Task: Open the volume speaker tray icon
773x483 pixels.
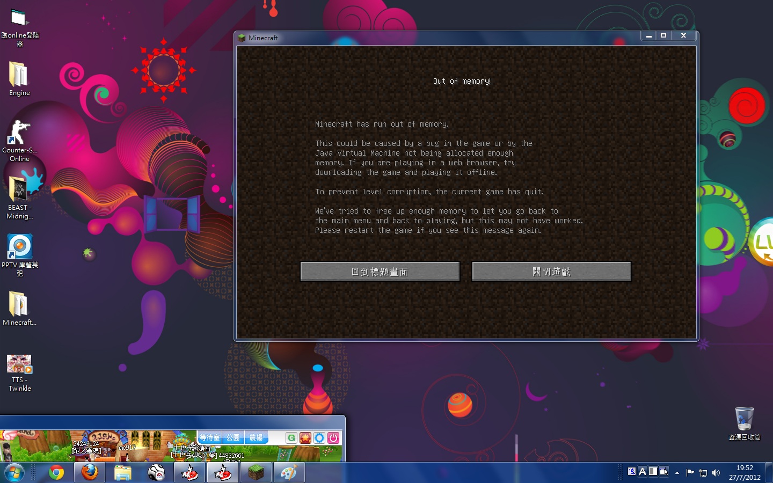Action: click(716, 473)
